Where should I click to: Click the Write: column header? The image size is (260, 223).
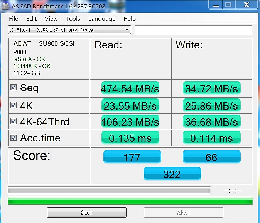click(189, 45)
